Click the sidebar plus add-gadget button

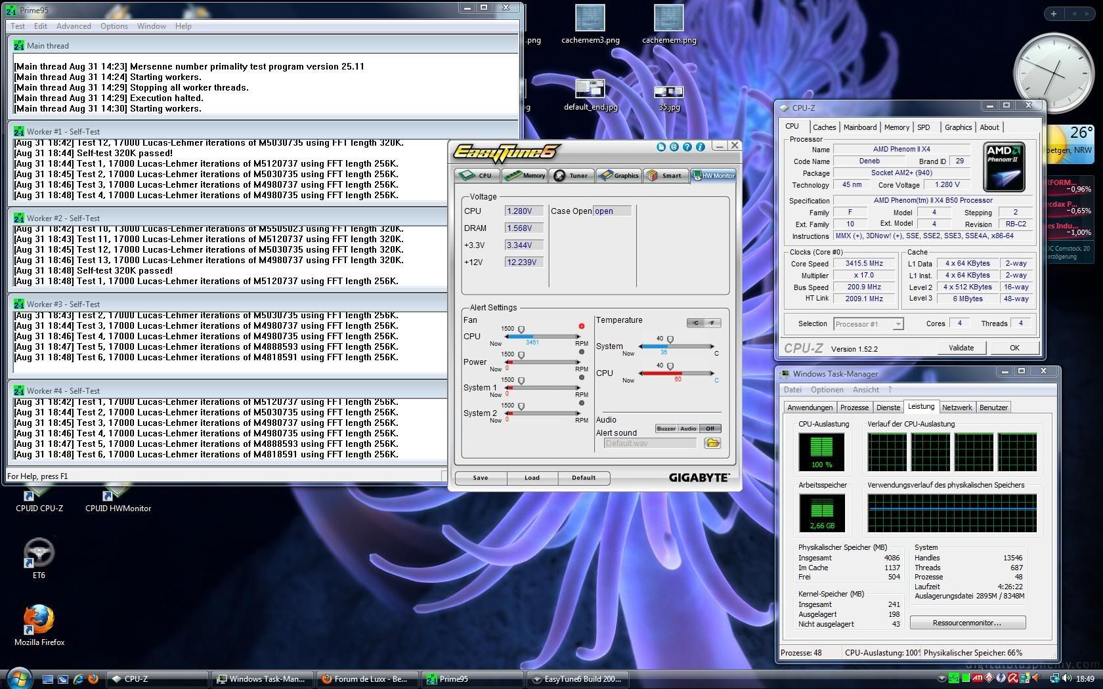coord(1054,13)
